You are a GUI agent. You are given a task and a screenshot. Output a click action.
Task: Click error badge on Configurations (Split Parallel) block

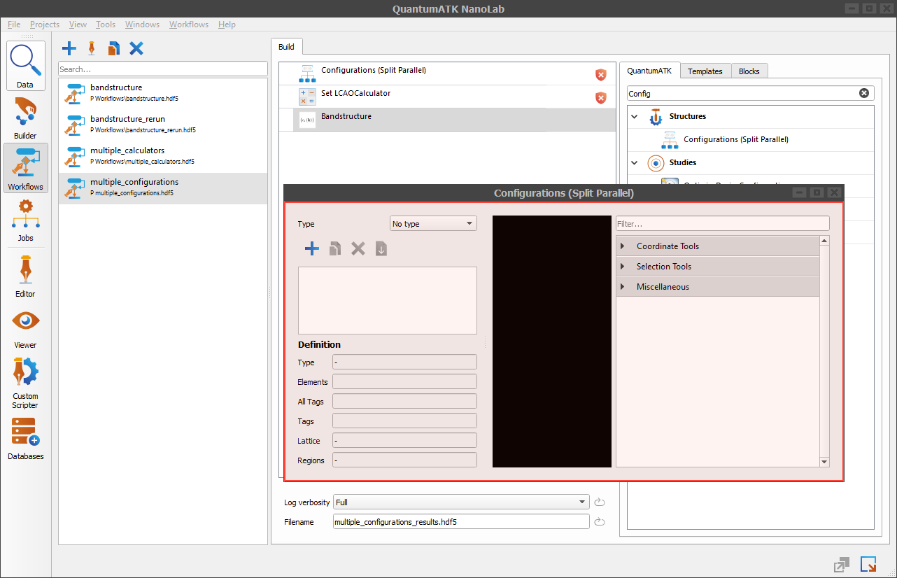coord(600,74)
